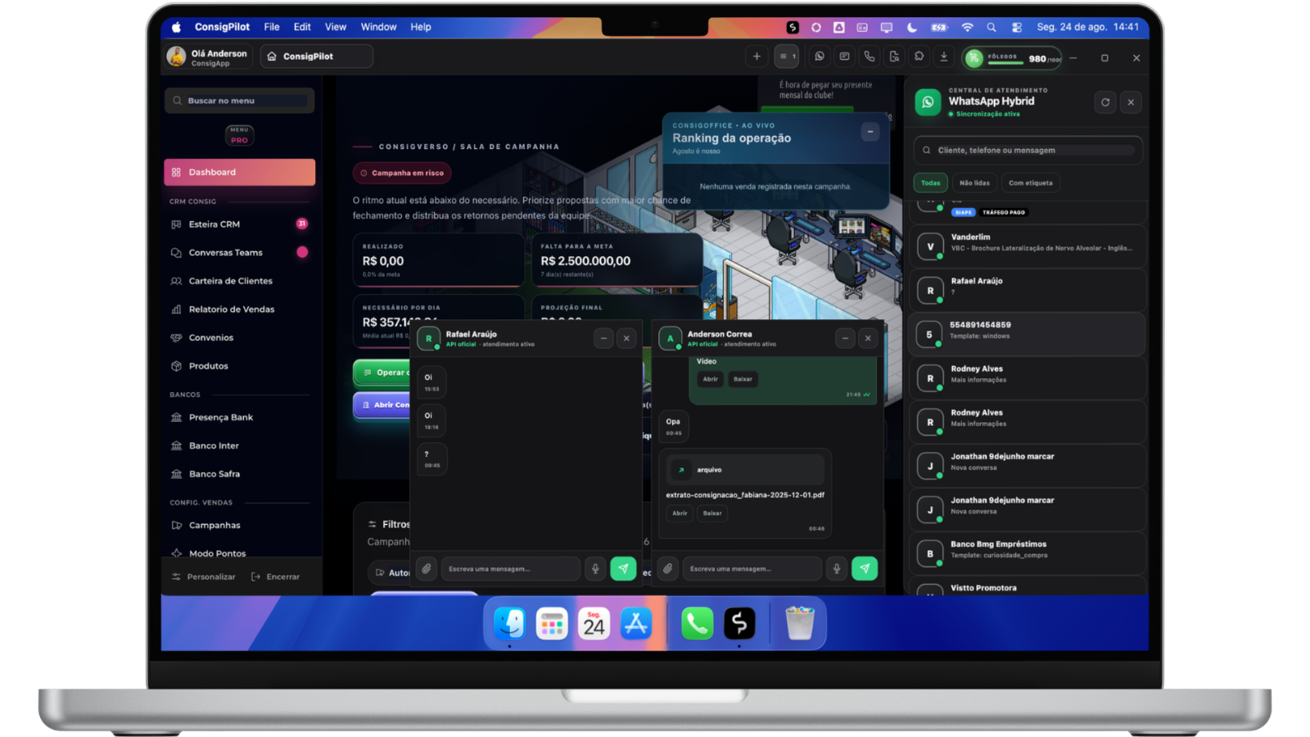1310x737 pixels.
Task: Open Produtos in the sidebar
Action: [x=239, y=366]
